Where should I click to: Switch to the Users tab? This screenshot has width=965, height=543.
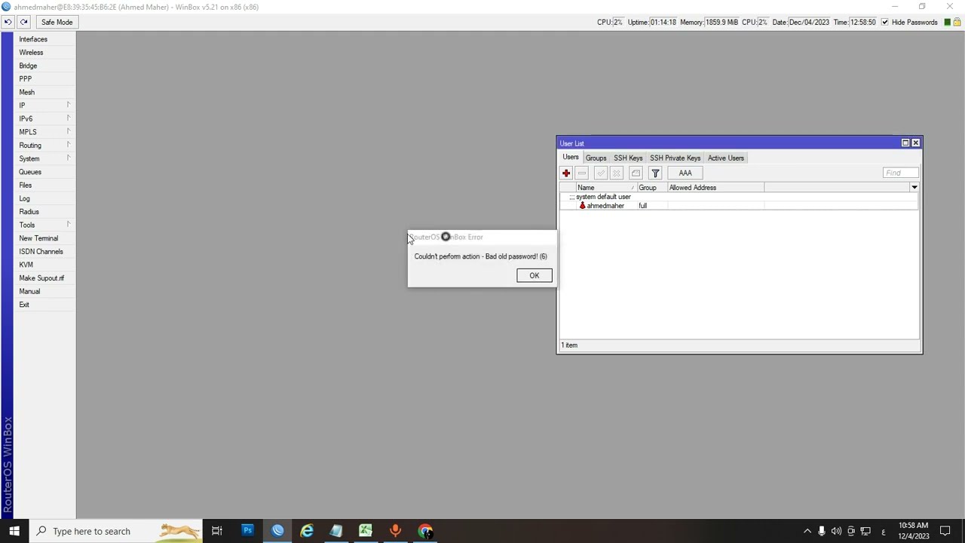pyautogui.click(x=571, y=158)
